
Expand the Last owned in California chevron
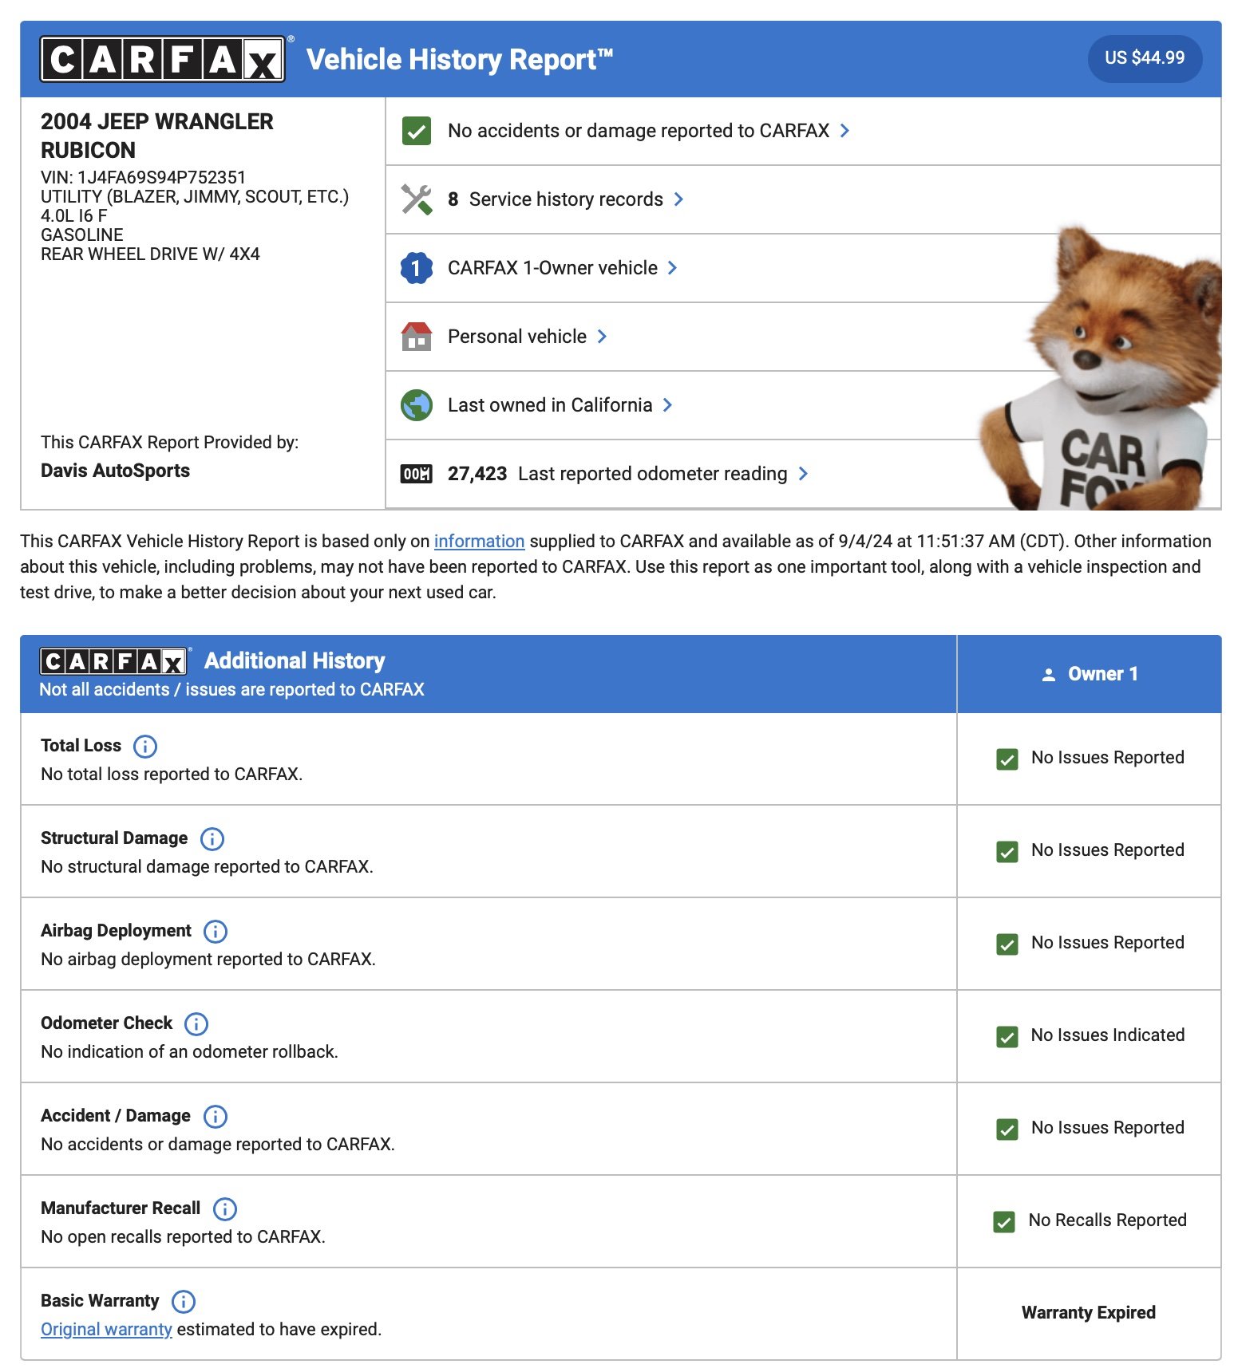pos(667,405)
